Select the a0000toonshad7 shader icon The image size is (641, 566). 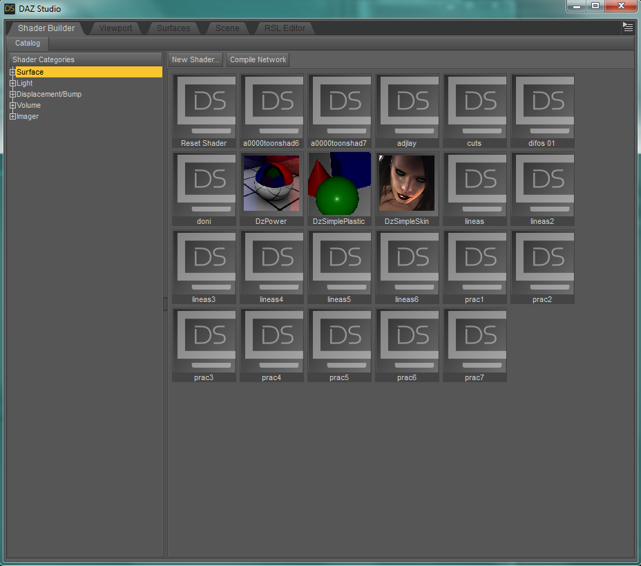click(x=339, y=111)
